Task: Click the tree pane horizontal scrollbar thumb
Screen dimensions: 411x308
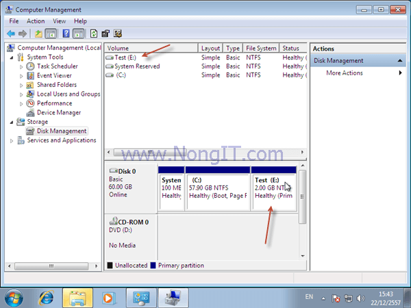Action: [x=51, y=266]
